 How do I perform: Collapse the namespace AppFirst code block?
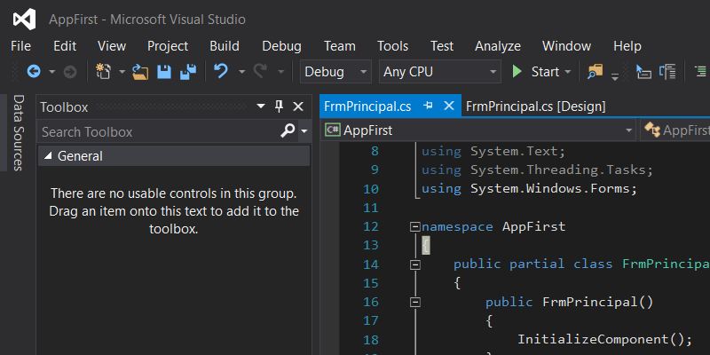pos(414,226)
